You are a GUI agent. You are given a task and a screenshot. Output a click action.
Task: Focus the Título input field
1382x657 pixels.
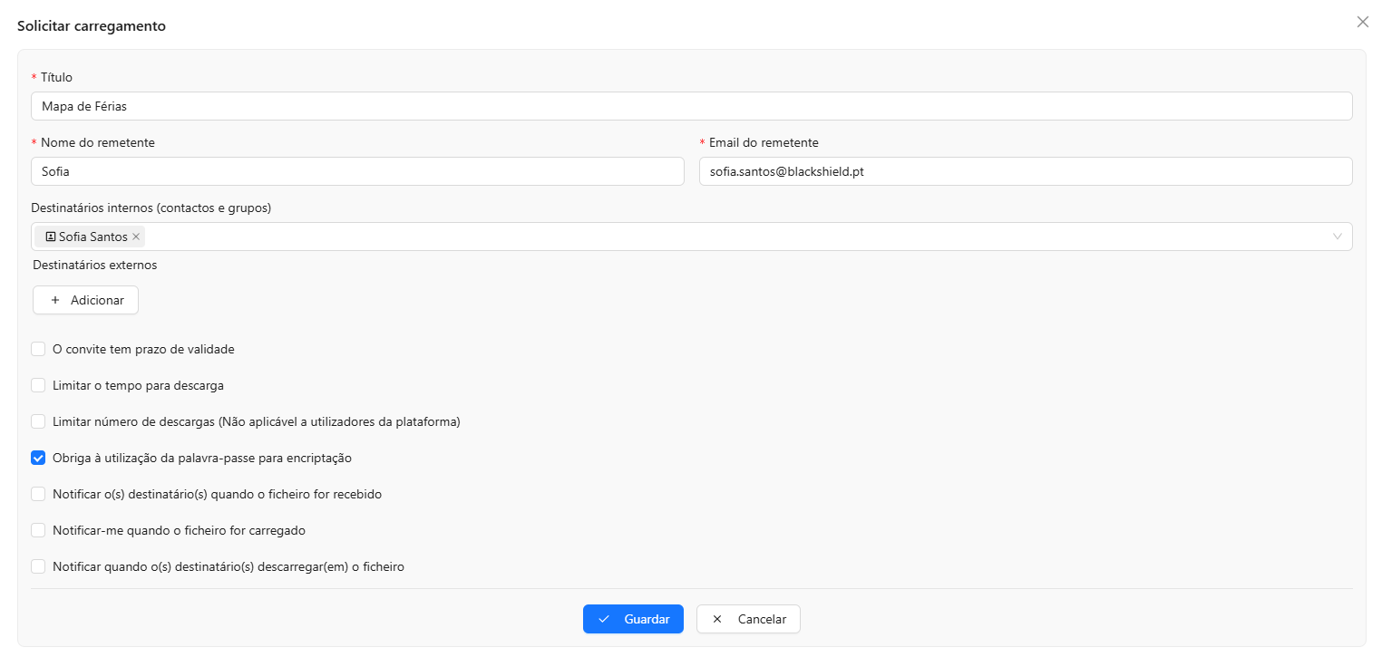[x=691, y=106]
